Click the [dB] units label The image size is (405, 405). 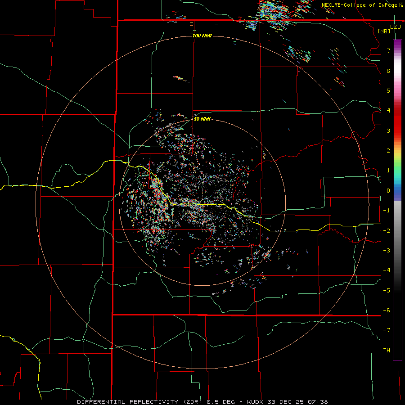pos(384,31)
